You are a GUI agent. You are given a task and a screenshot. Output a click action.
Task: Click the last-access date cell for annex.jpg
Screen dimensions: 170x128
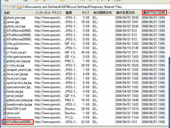point(153,22)
